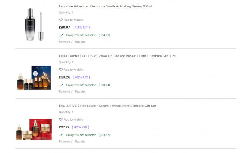Image resolution: width=242 pixels, height=153 pixels.
Task: Remove the Estée Lauder Wake Up set
Action: (64, 92)
